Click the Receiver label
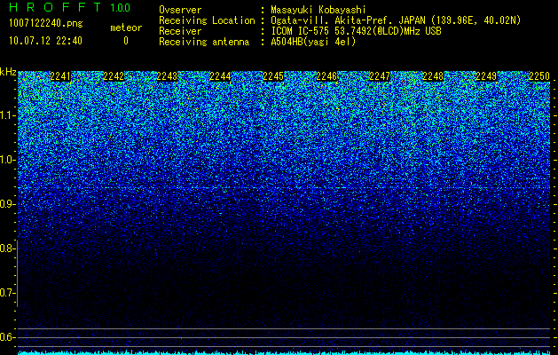This screenshot has width=558, height=355. click(180, 31)
